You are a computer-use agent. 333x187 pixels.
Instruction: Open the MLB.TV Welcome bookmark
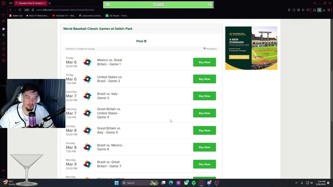tap(37, 16)
